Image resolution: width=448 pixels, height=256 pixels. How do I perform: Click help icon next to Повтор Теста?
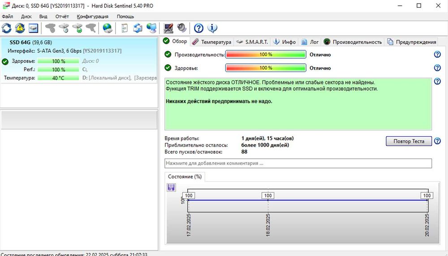[x=437, y=141]
